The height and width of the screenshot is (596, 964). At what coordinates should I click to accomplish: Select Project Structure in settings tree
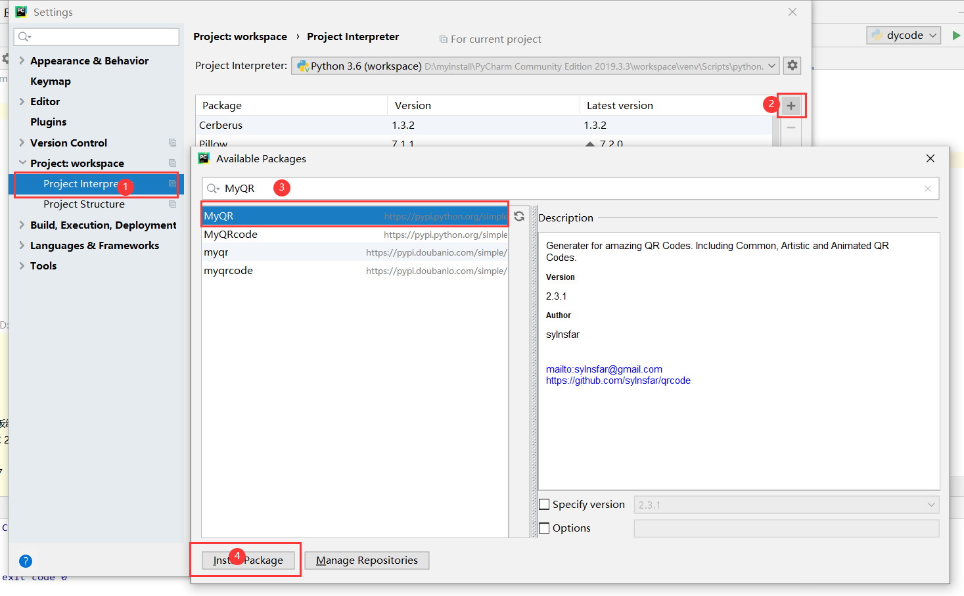[84, 204]
